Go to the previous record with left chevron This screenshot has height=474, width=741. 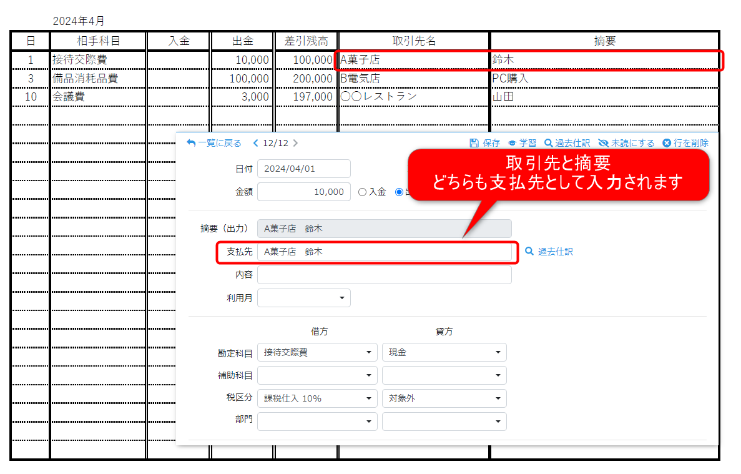click(255, 143)
